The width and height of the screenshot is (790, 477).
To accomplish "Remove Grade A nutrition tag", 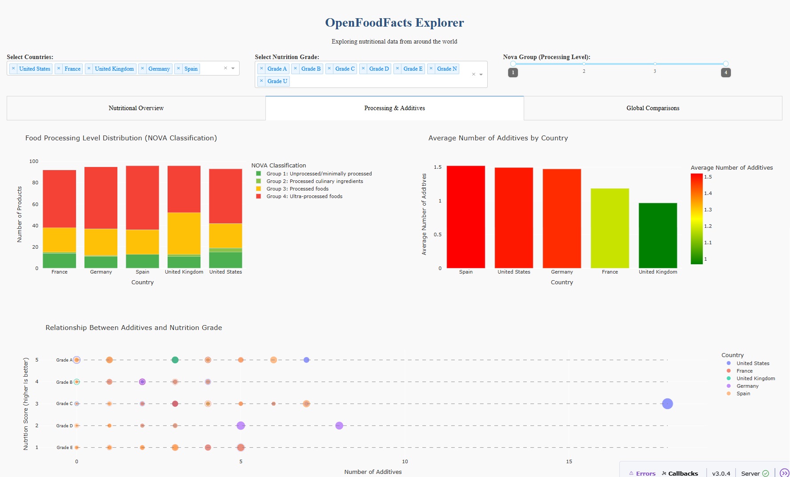I will 261,69.
